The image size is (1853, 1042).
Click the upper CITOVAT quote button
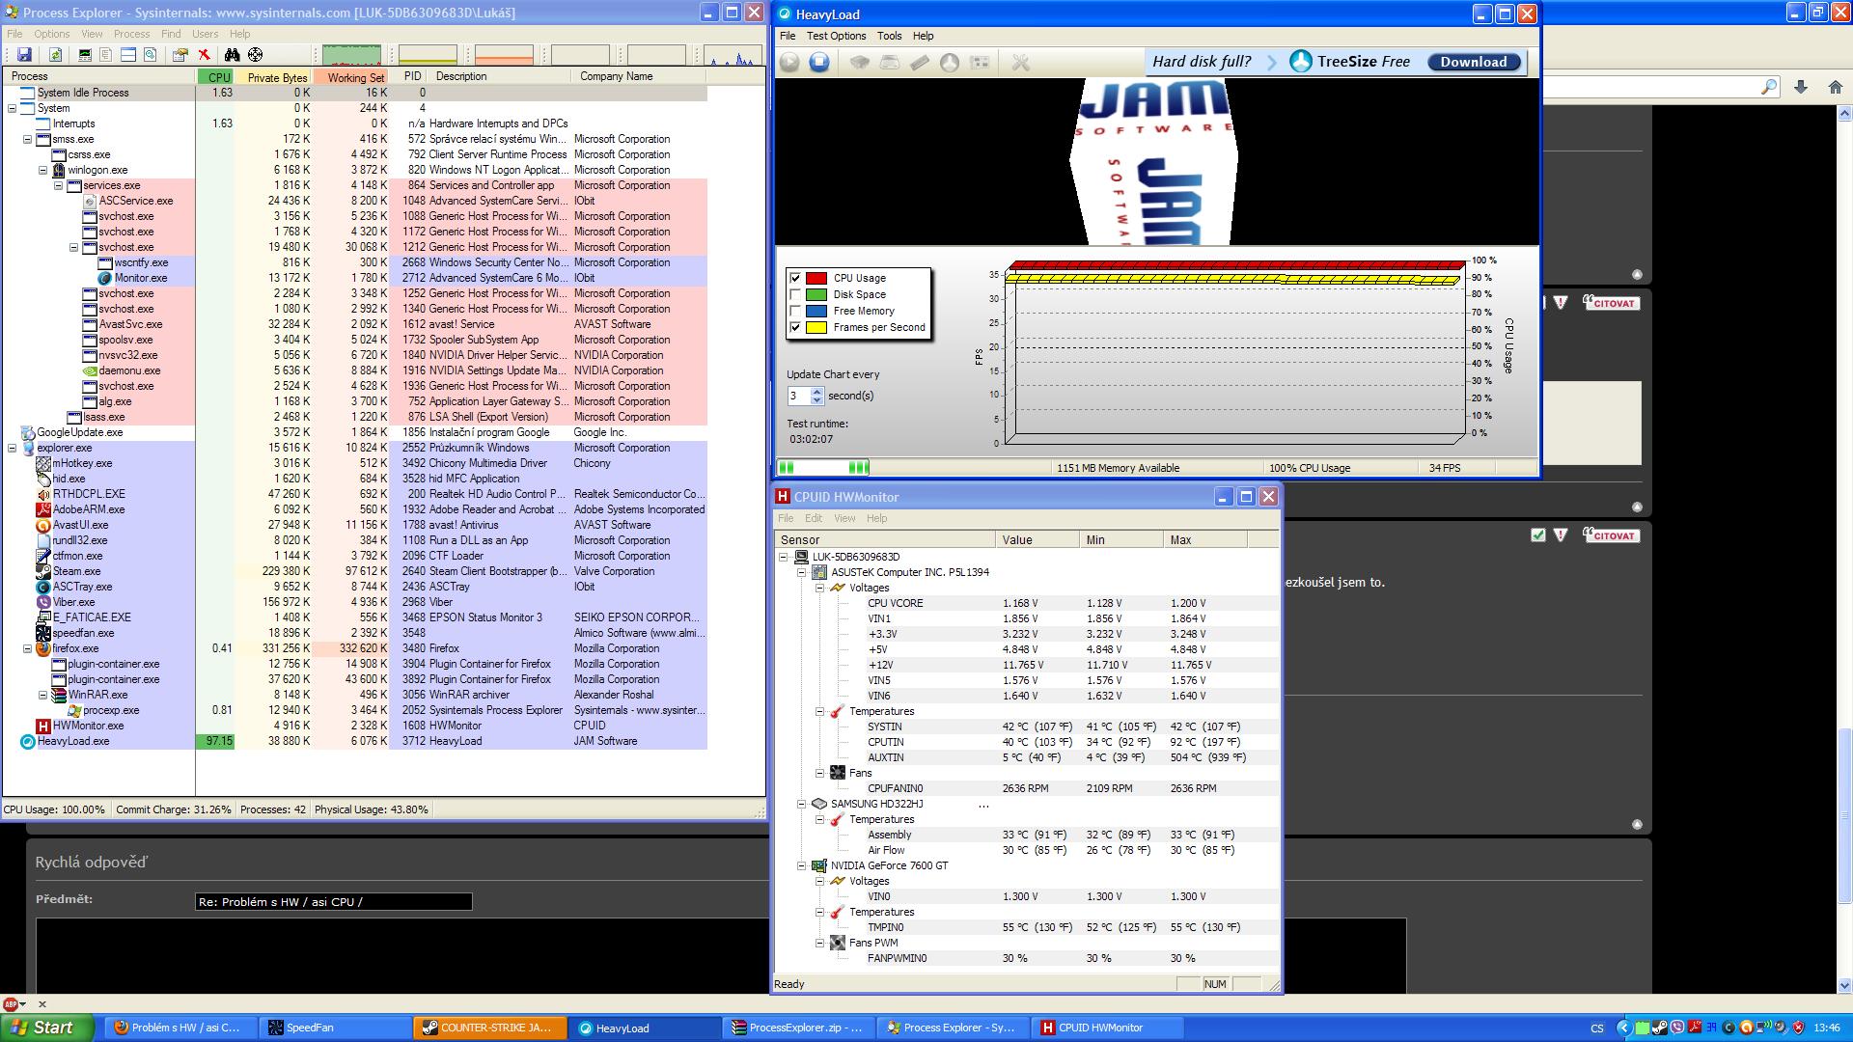(x=1612, y=303)
